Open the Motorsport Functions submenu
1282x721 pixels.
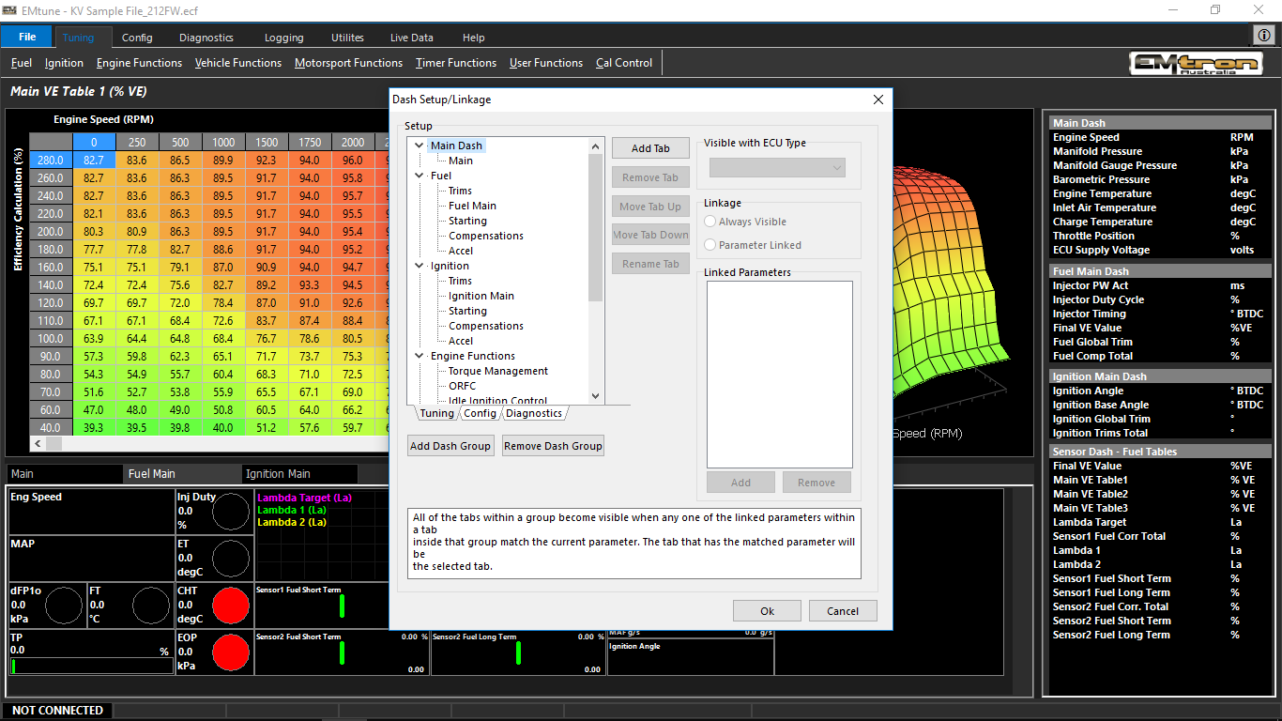pyautogui.click(x=348, y=63)
